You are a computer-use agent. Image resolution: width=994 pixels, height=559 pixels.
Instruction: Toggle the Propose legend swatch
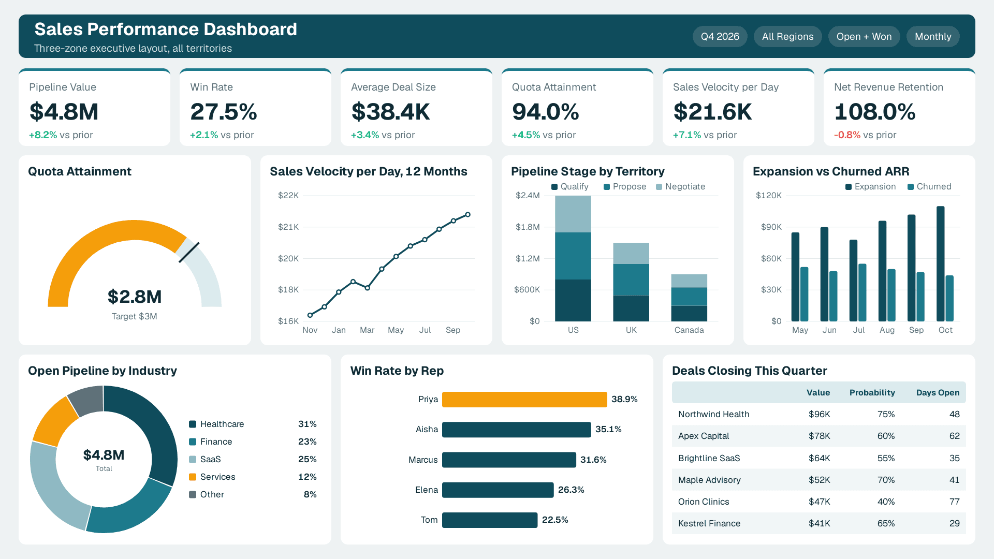pyautogui.click(x=607, y=187)
